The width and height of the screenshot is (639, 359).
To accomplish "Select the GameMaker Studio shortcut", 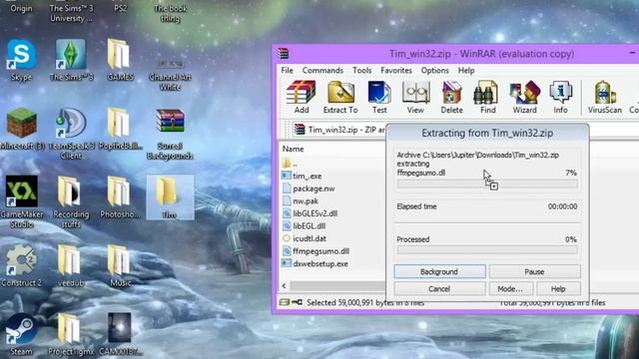I will [x=22, y=201].
